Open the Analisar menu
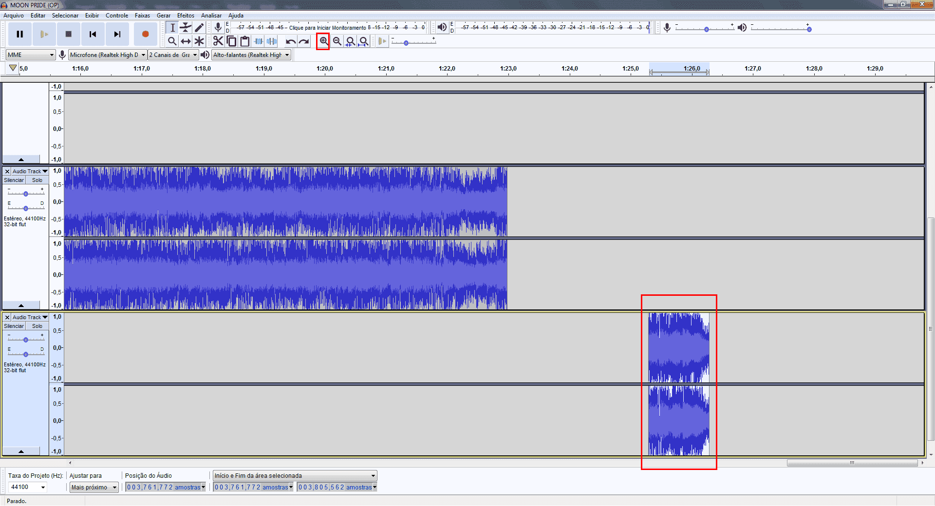 211,16
